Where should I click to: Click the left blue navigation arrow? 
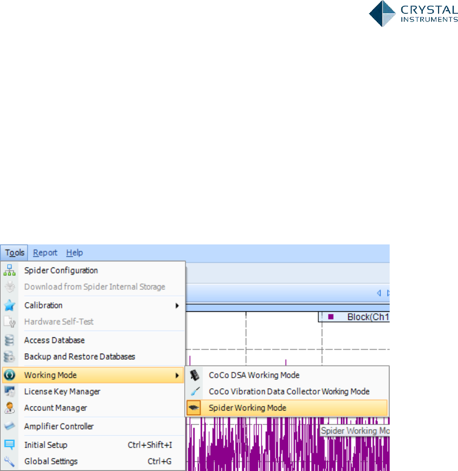pos(379,293)
